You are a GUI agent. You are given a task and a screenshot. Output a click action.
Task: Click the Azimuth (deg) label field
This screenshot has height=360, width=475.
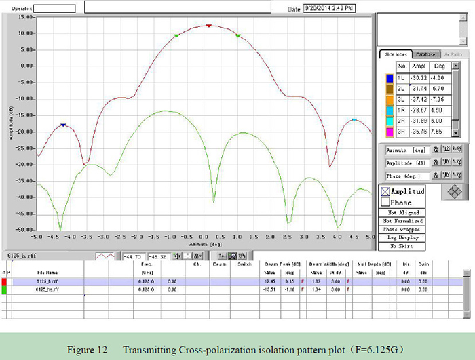click(407, 150)
